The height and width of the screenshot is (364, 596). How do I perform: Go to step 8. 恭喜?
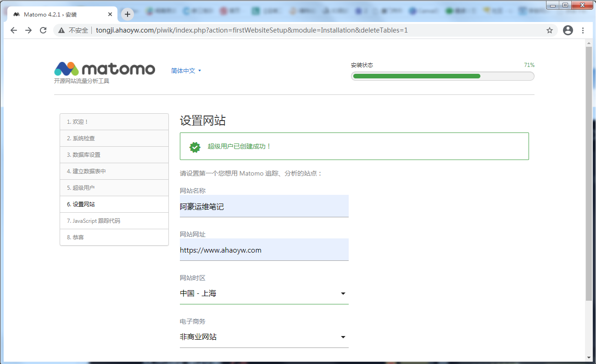click(x=114, y=237)
